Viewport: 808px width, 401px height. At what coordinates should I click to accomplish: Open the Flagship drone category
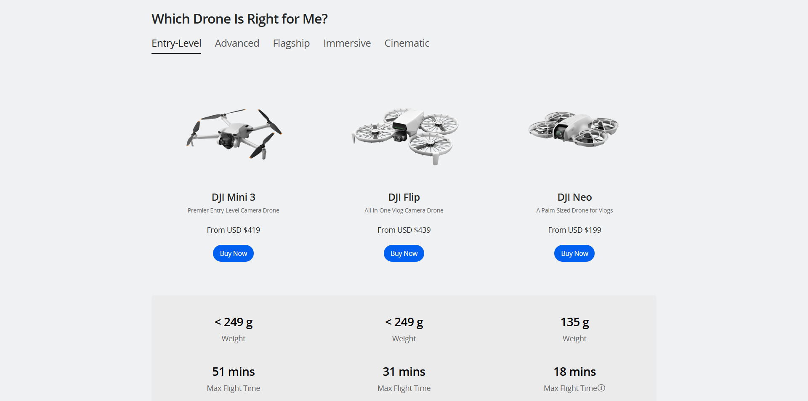point(291,43)
